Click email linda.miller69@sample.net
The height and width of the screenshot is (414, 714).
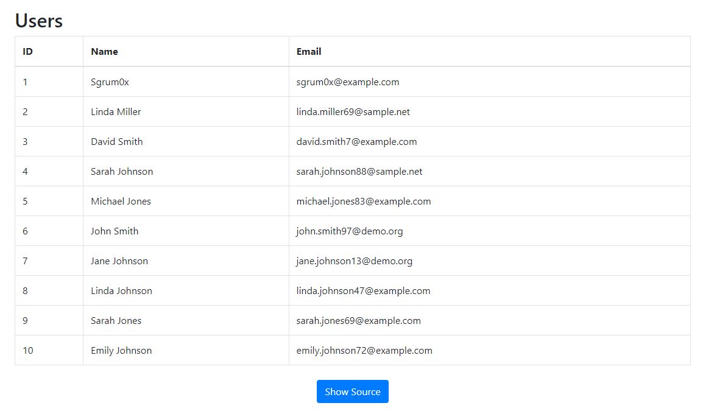point(353,111)
